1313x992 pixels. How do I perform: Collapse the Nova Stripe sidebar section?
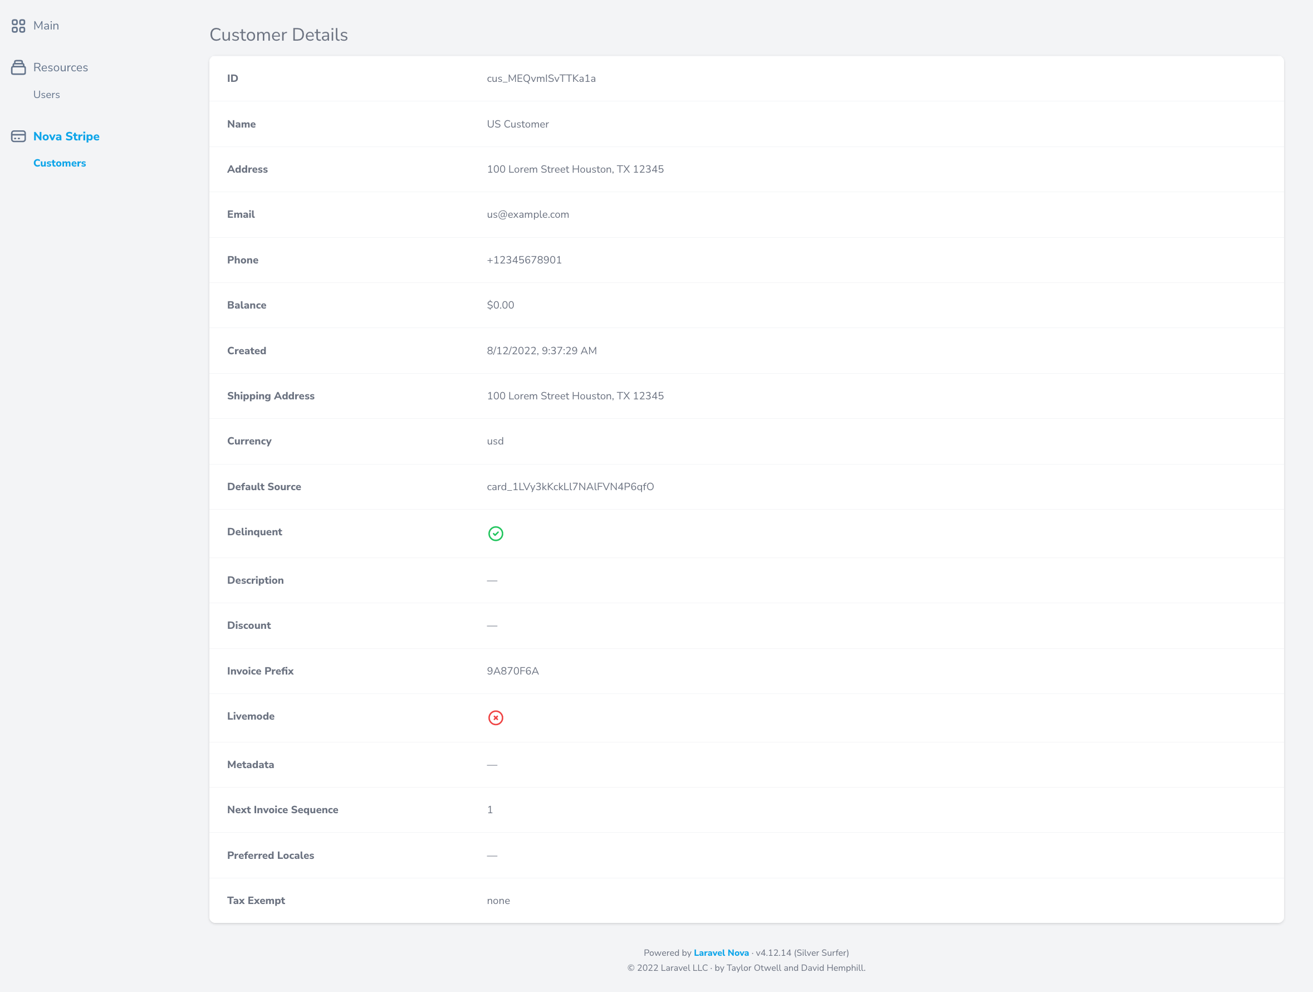point(66,136)
